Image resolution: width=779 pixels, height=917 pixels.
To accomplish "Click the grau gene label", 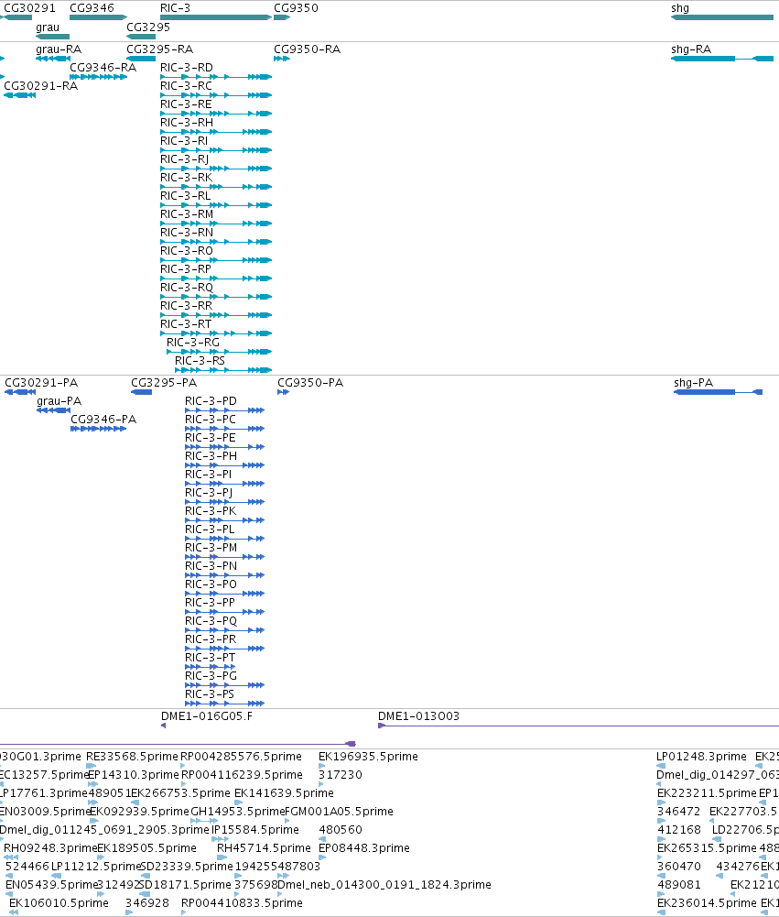I will (x=48, y=27).
